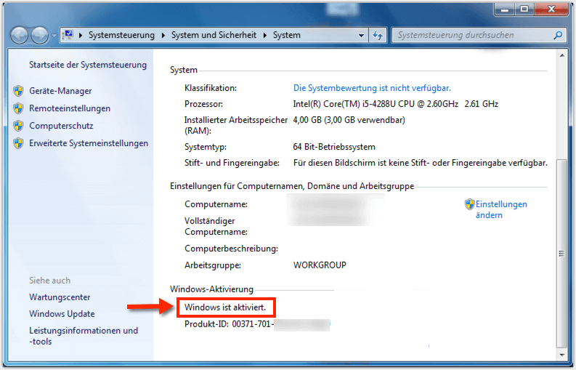This screenshot has width=576, height=370.
Task: Maximize the System window
Action: click(x=524, y=9)
